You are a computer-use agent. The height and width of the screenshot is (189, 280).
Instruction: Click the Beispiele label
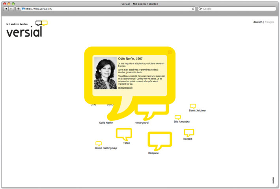point(153,153)
